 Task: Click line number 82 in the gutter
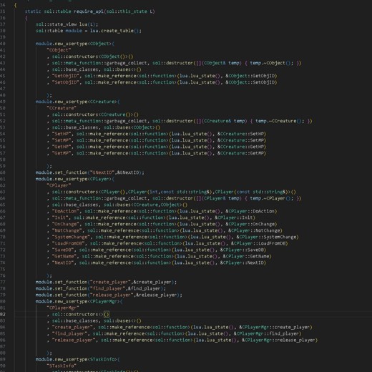click(3, 314)
